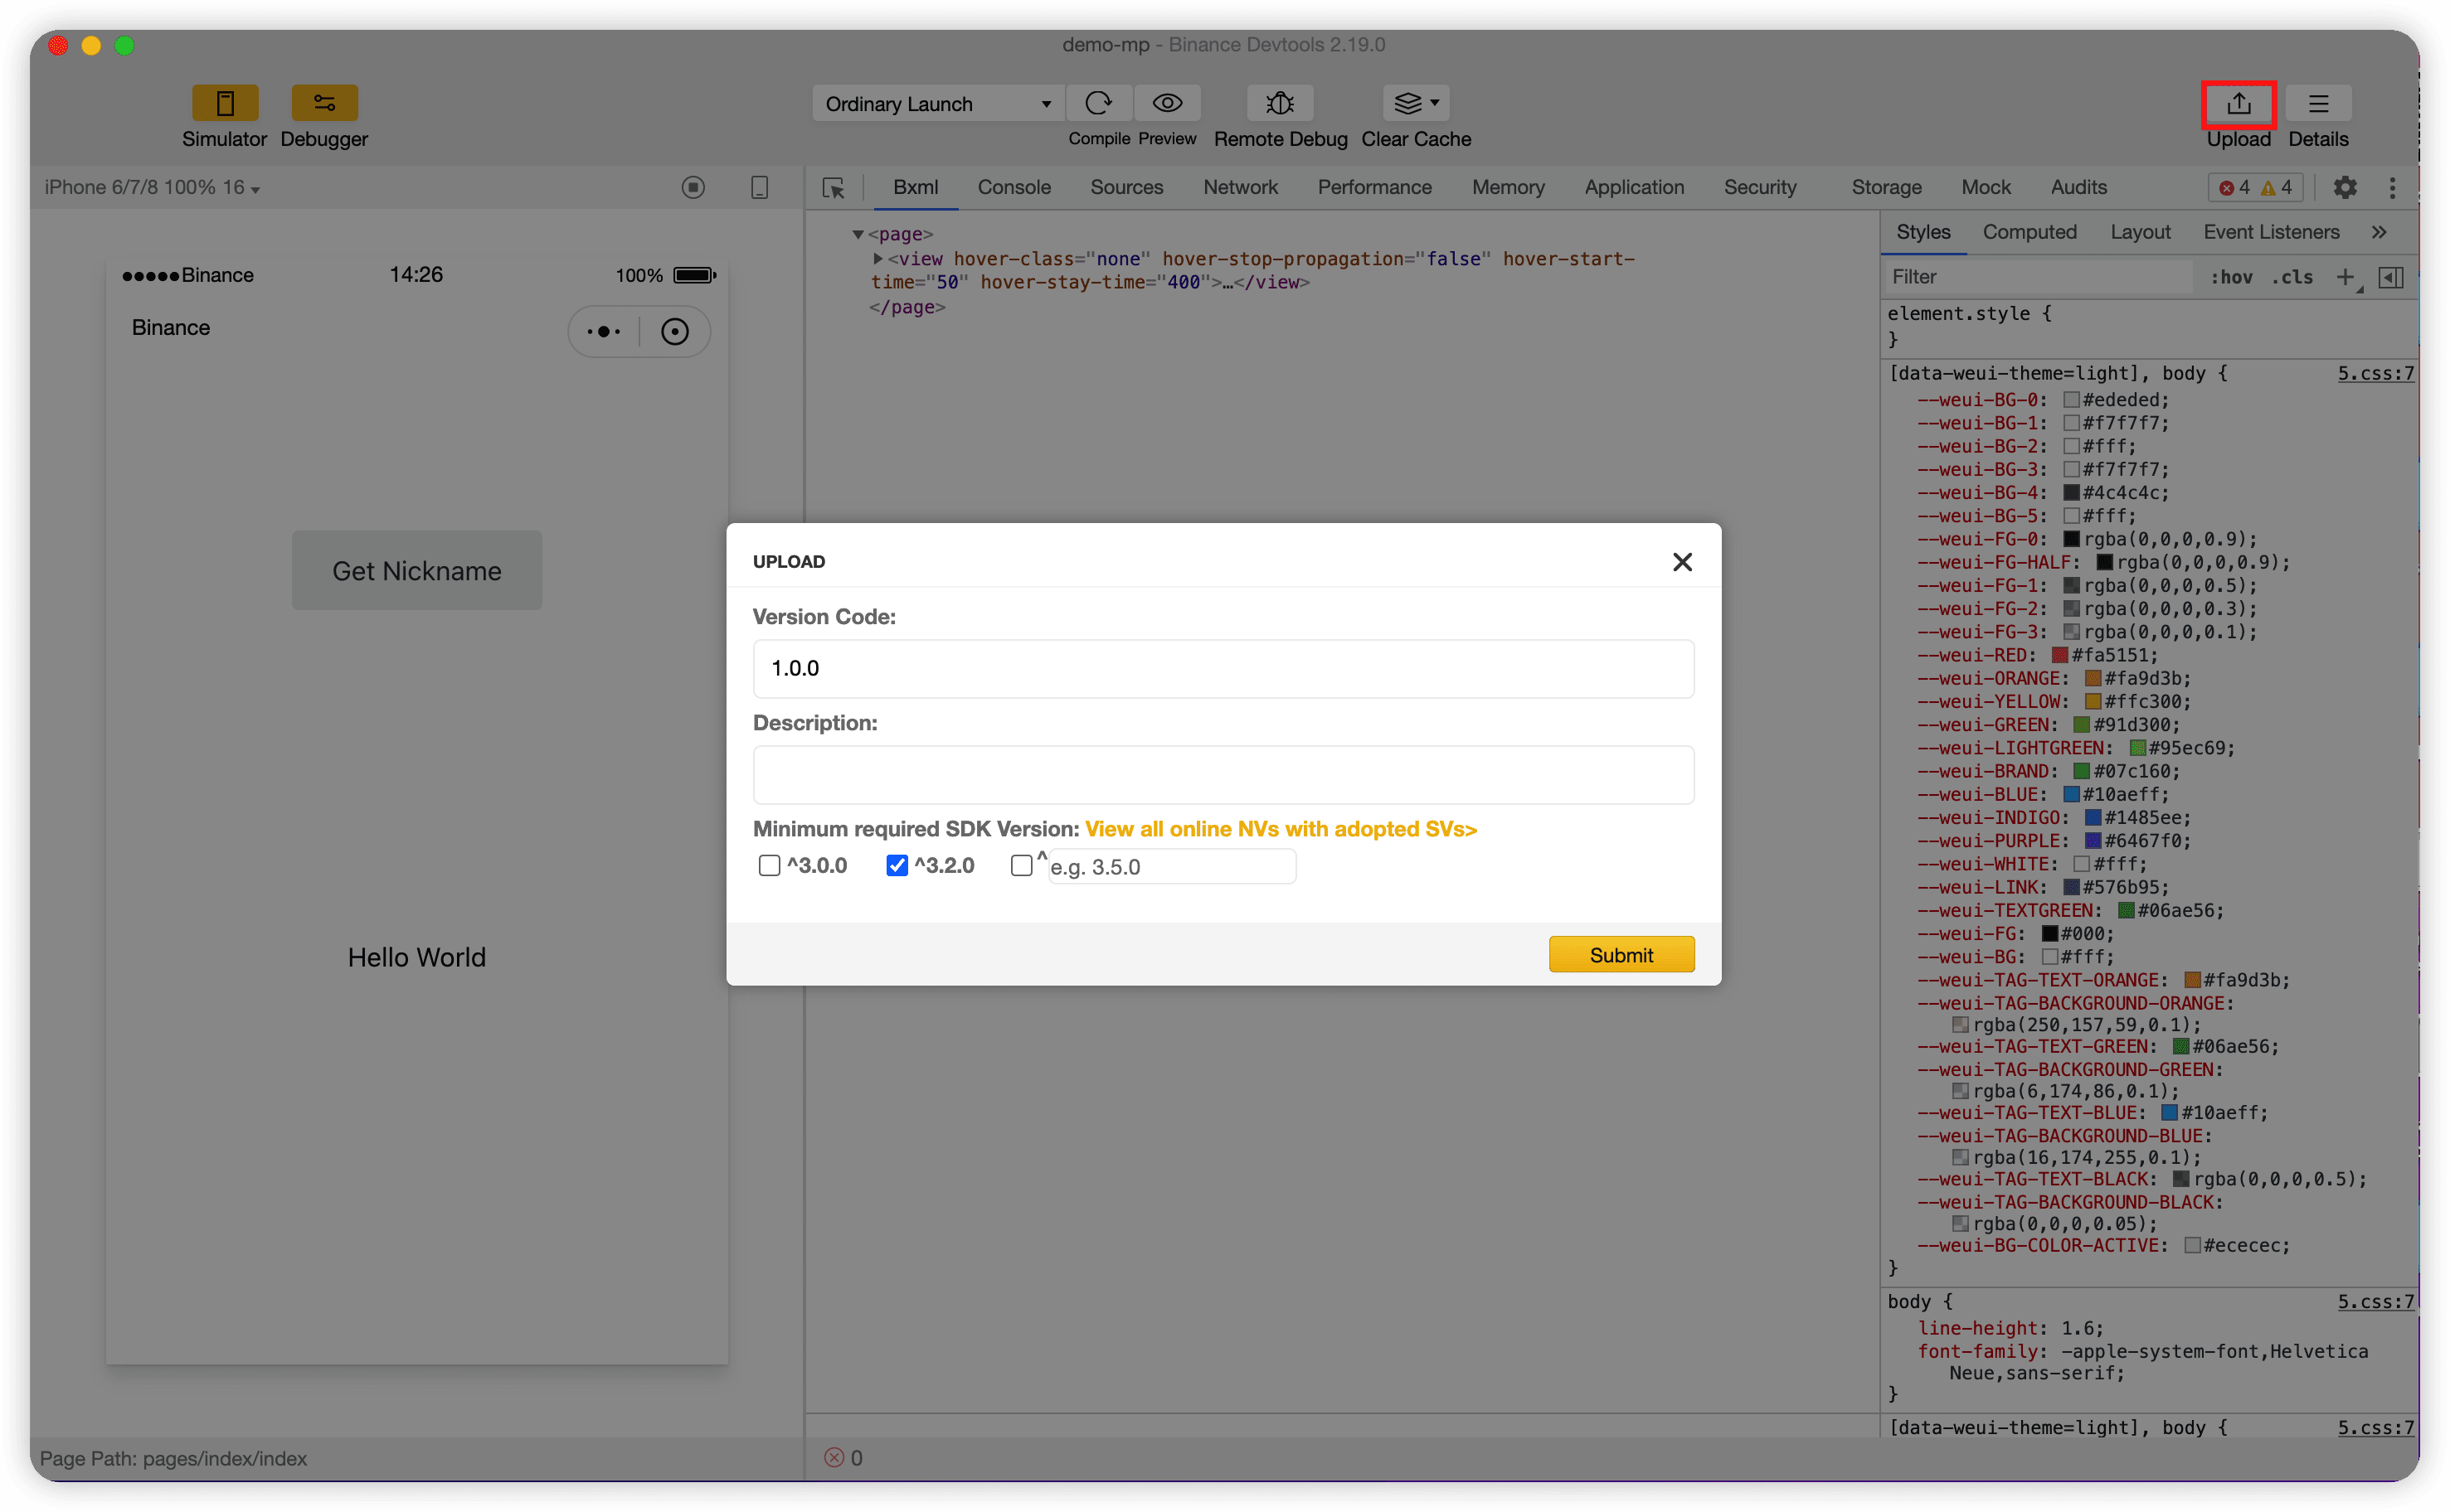Screen dimensions: 2450x1512
Task: Close the Upload dialog with X
Action: coord(1682,562)
